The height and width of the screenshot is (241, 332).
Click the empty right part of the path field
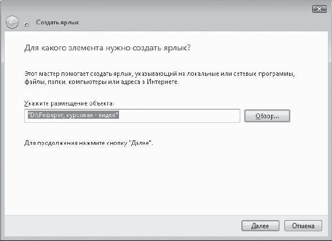tap(179, 116)
